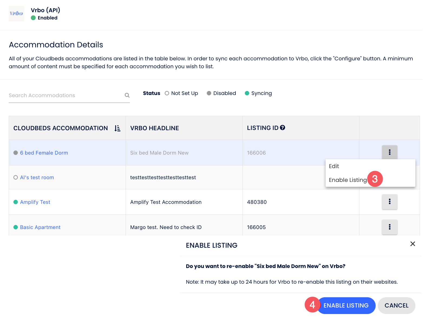Expand the Amplify Test actions menu
The width and height of the screenshot is (423, 317).
click(389, 202)
